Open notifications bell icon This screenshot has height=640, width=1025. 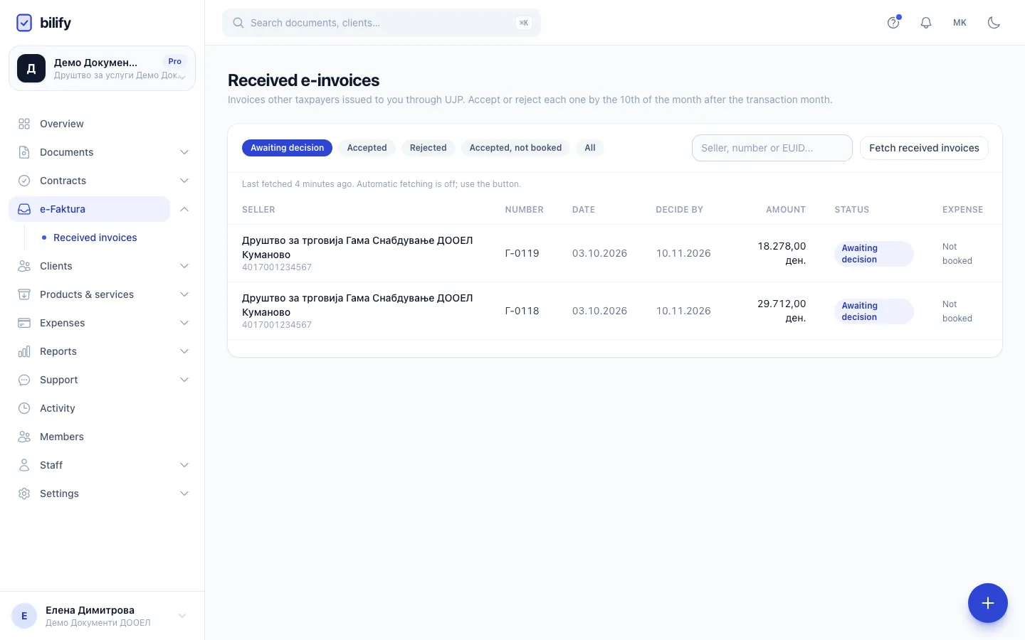[x=926, y=23]
